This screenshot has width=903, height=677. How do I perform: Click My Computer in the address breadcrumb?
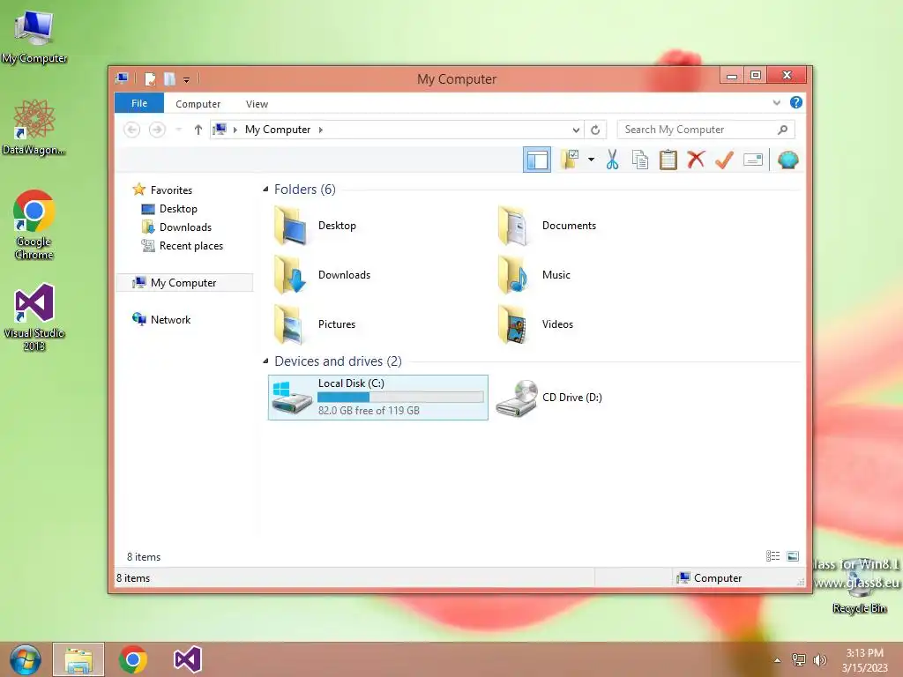278,130
